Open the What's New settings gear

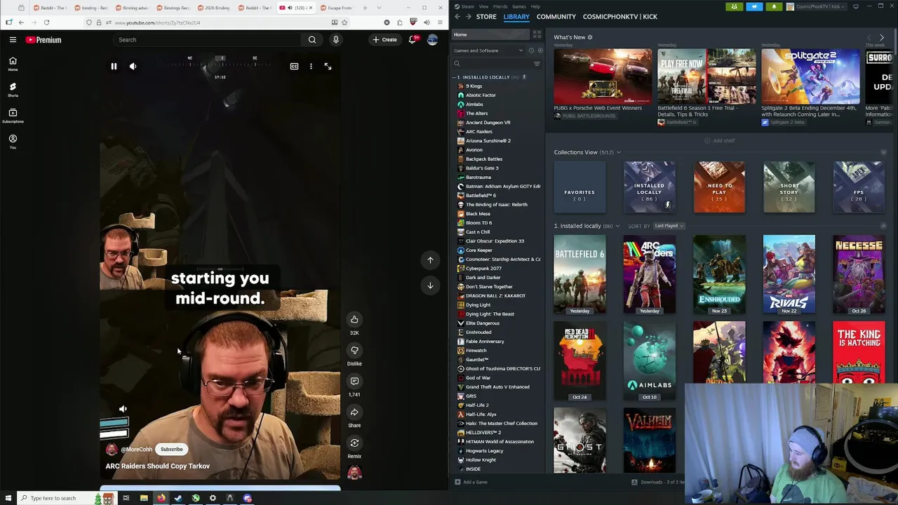tap(590, 37)
